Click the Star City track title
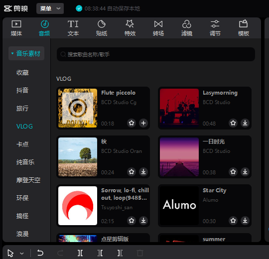This screenshot has height=259, width=269. [214, 190]
